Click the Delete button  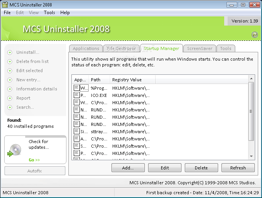point(201,168)
